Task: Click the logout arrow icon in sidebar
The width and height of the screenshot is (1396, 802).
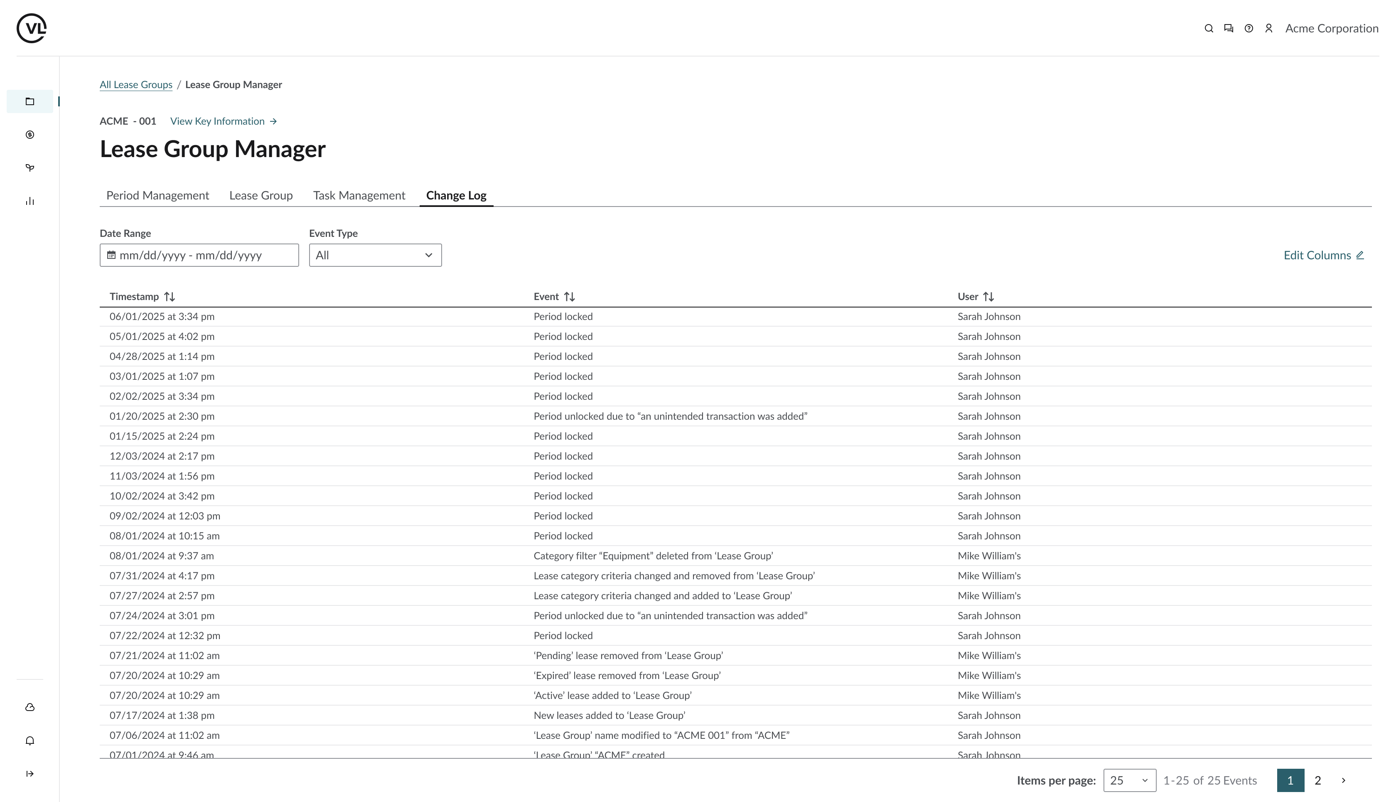Action: (x=30, y=774)
